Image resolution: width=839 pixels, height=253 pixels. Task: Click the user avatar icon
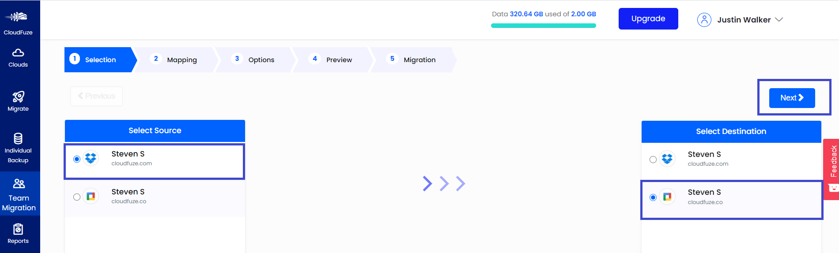coord(704,20)
